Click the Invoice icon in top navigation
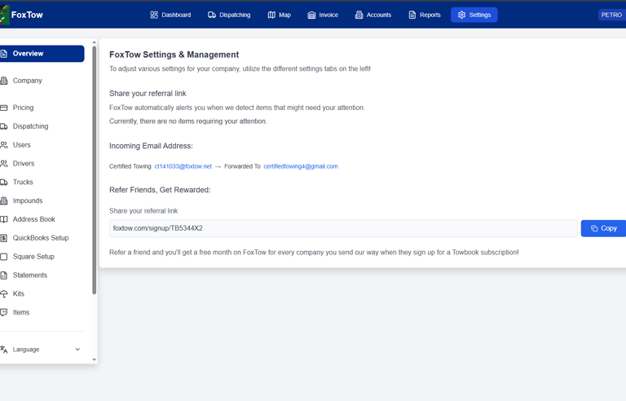The width and height of the screenshot is (626, 401). tap(311, 15)
